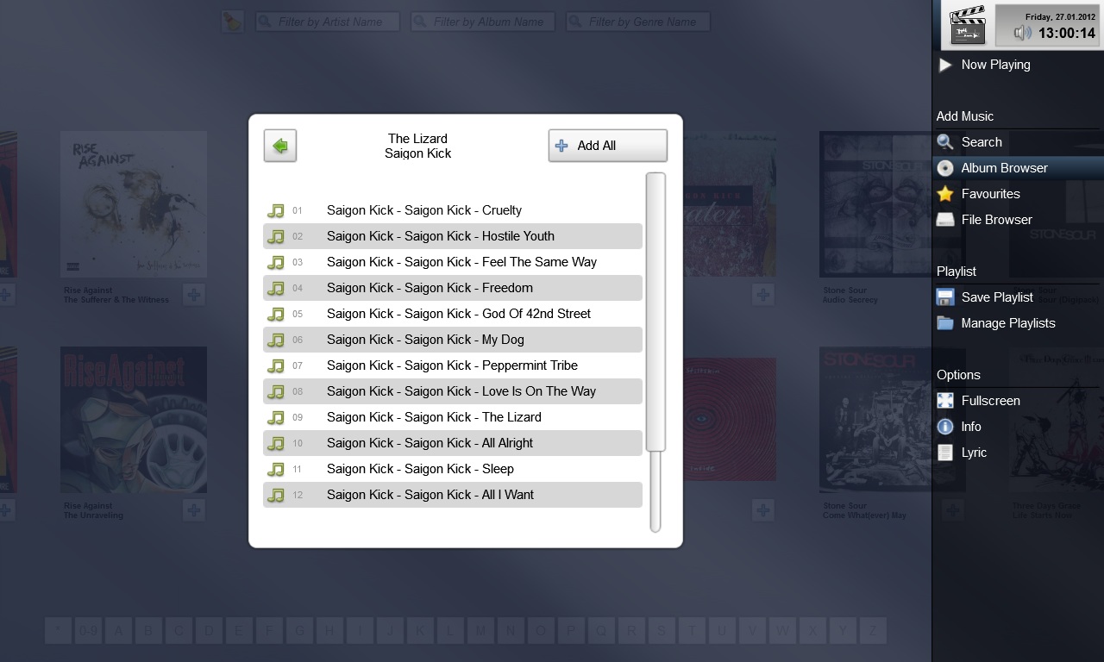Screen dimensions: 1104x662
Task: Click the Add All button
Action: [x=608, y=146]
